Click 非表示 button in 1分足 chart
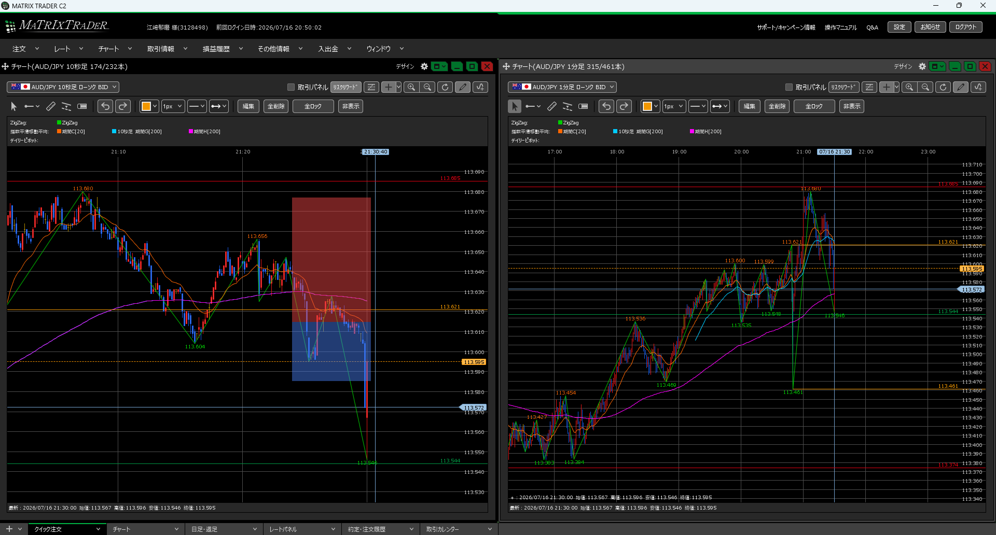Image resolution: width=996 pixels, height=535 pixels. point(852,106)
